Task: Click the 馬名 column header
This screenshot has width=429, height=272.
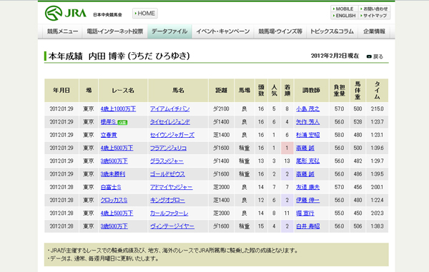Action: 178,91
